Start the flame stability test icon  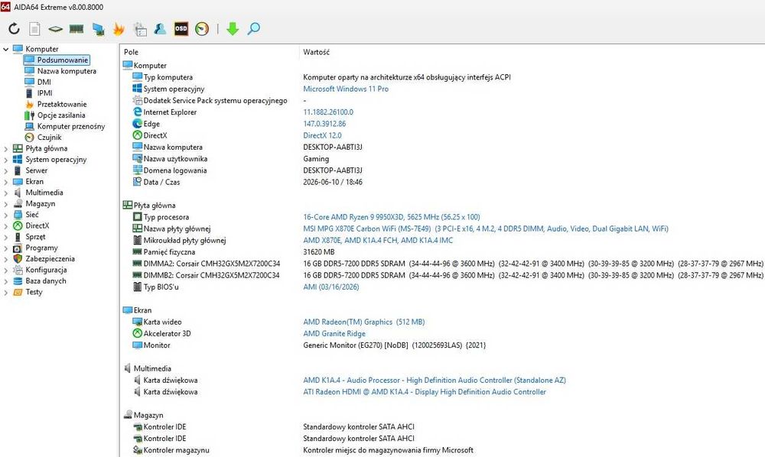point(119,29)
